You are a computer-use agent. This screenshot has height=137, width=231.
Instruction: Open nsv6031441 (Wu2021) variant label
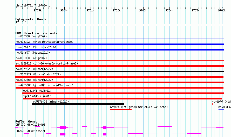tap(36, 91)
